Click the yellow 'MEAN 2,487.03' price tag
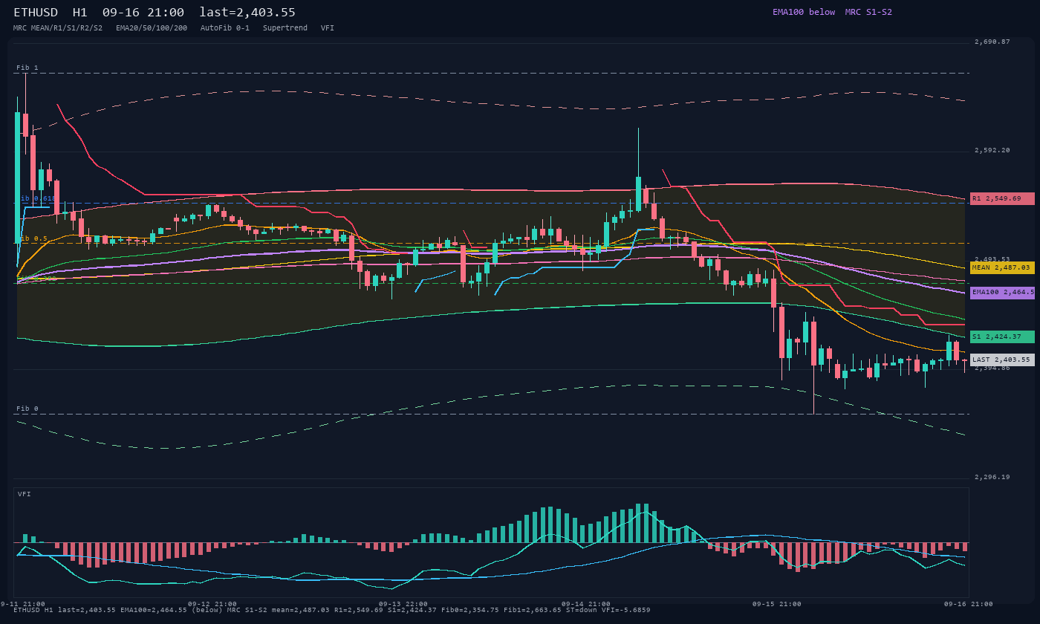The width and height of the screenshot is (1040, 624). pyautogui.click(x=1002, y=267)
